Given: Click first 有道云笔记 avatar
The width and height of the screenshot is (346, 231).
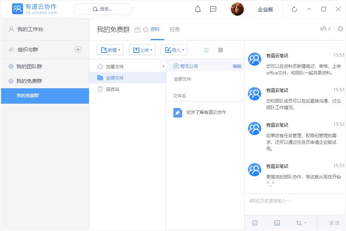Looking at the screenshot, I should pos(255,59).
